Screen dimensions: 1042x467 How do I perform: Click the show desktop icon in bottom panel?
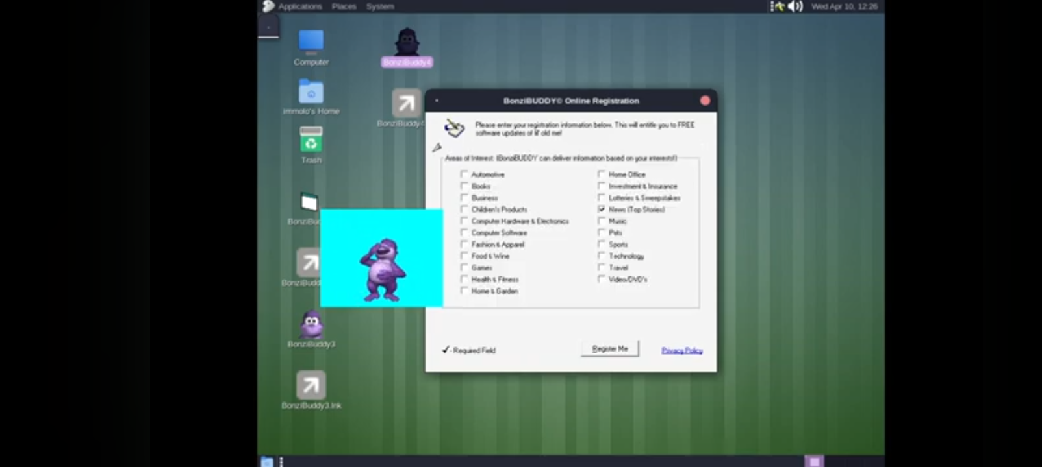[x=267, y=461]
